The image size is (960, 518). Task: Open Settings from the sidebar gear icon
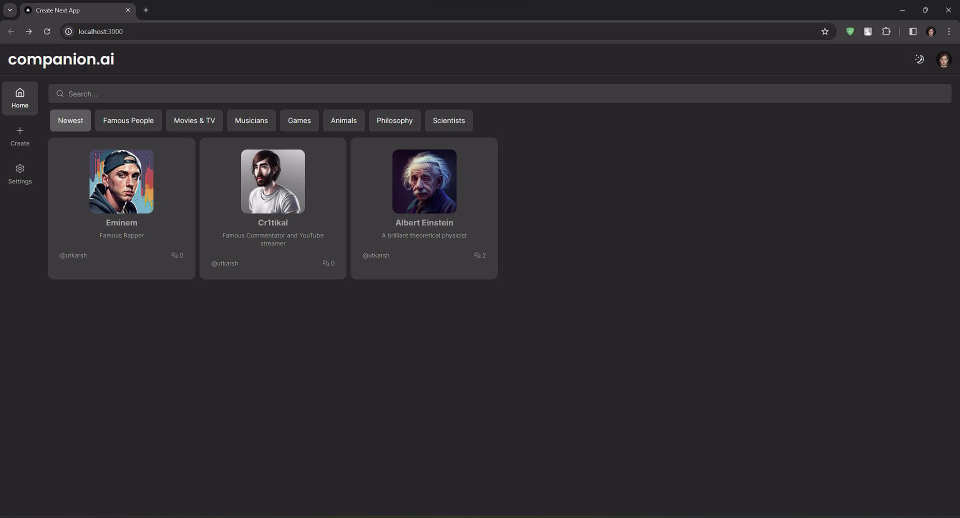click(x=20, y=168)
